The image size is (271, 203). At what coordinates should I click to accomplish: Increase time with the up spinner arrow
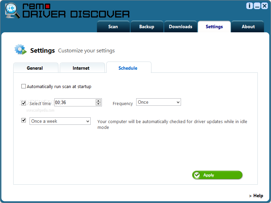[x=98, y=101]
